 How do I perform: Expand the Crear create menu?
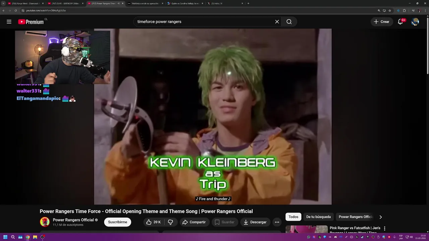tap(382, 22)
